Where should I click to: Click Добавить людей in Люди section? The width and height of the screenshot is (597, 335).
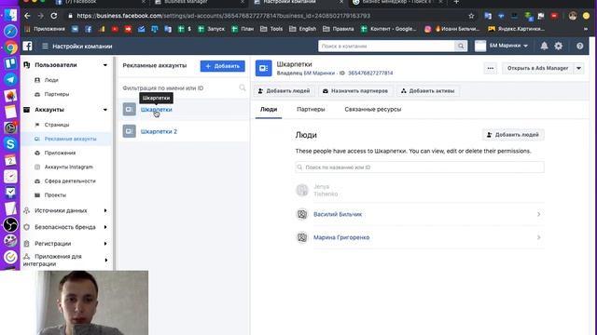pyautogui.click(x=513, y=135)
